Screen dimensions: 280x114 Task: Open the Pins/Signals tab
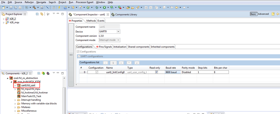(104, 47)
